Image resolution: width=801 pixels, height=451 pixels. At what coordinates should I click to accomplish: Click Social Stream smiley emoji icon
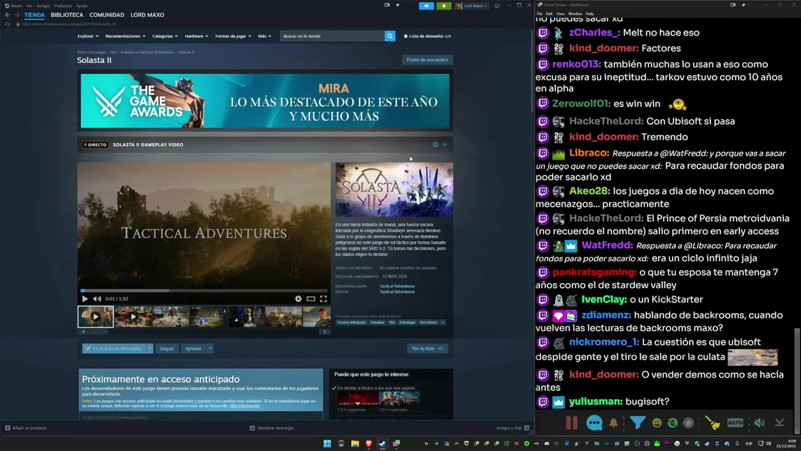(x=656, y=423)
